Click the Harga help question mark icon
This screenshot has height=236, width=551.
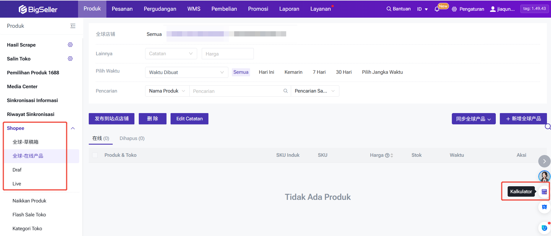[x=387, y=155]
